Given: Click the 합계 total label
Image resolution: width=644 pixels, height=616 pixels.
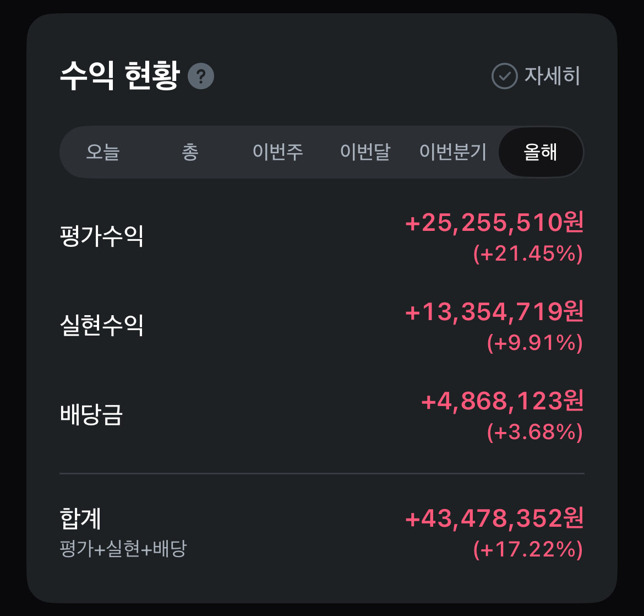Looking at the screenshot, I should [80, 518].
